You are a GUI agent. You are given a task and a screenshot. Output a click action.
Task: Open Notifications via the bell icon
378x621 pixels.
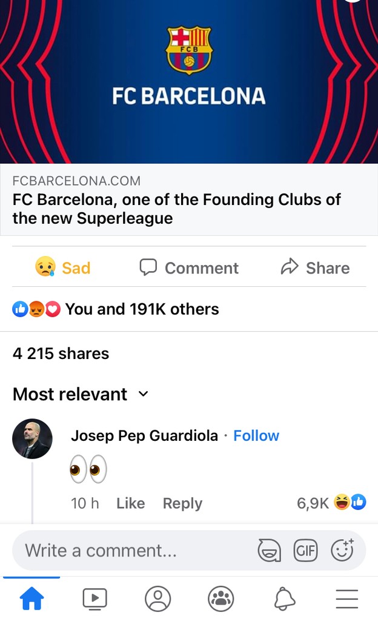(283, 599)
